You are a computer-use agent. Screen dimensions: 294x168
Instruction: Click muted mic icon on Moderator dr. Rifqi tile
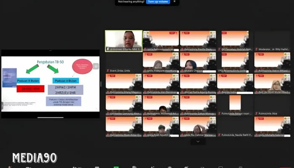tap(256, 49)
